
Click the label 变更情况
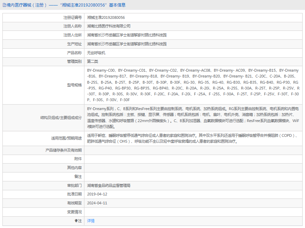(74, 212)
